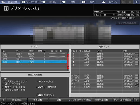The image size is (140, 105).
Task: Select tray 3 row
Action: (105, 59)
